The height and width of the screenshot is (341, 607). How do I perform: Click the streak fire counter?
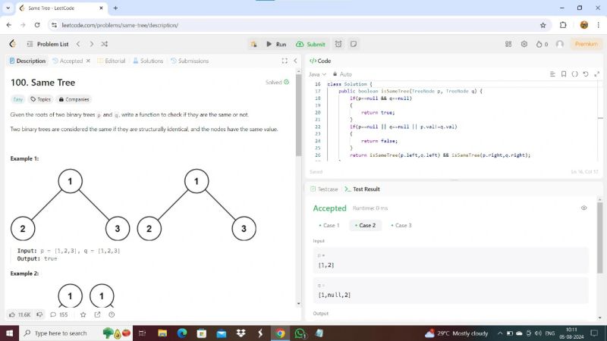542,44
